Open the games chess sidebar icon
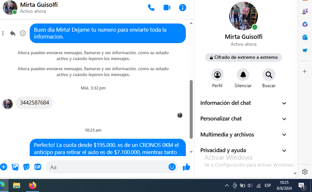The width and height of the screenshot is (312, 192). click(305, 11)
